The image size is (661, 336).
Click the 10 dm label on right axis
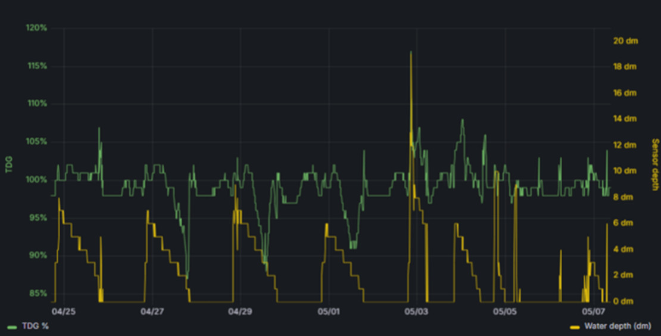point(626,171)
